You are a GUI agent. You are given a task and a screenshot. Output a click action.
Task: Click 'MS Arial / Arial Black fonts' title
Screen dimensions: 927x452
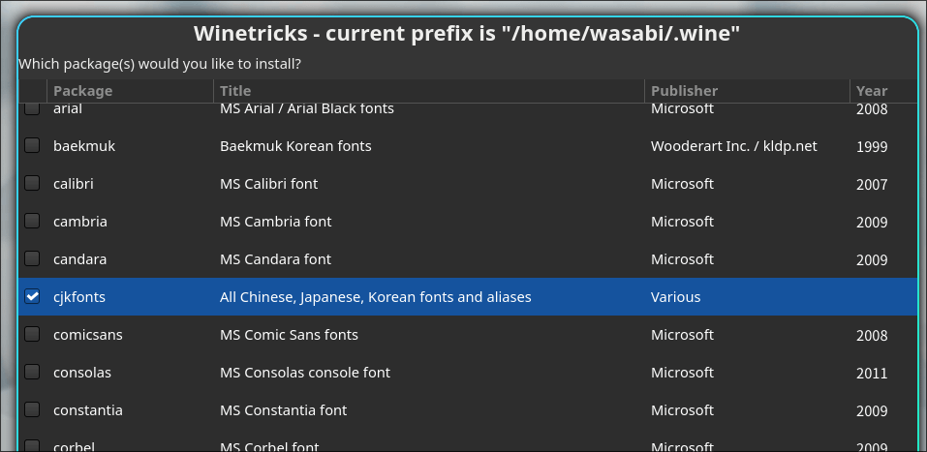coord(307,109)
